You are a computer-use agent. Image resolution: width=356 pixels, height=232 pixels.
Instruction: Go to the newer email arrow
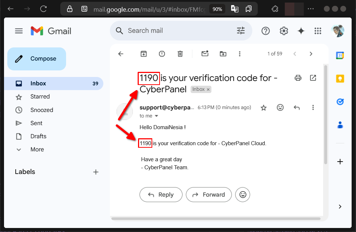295,54
